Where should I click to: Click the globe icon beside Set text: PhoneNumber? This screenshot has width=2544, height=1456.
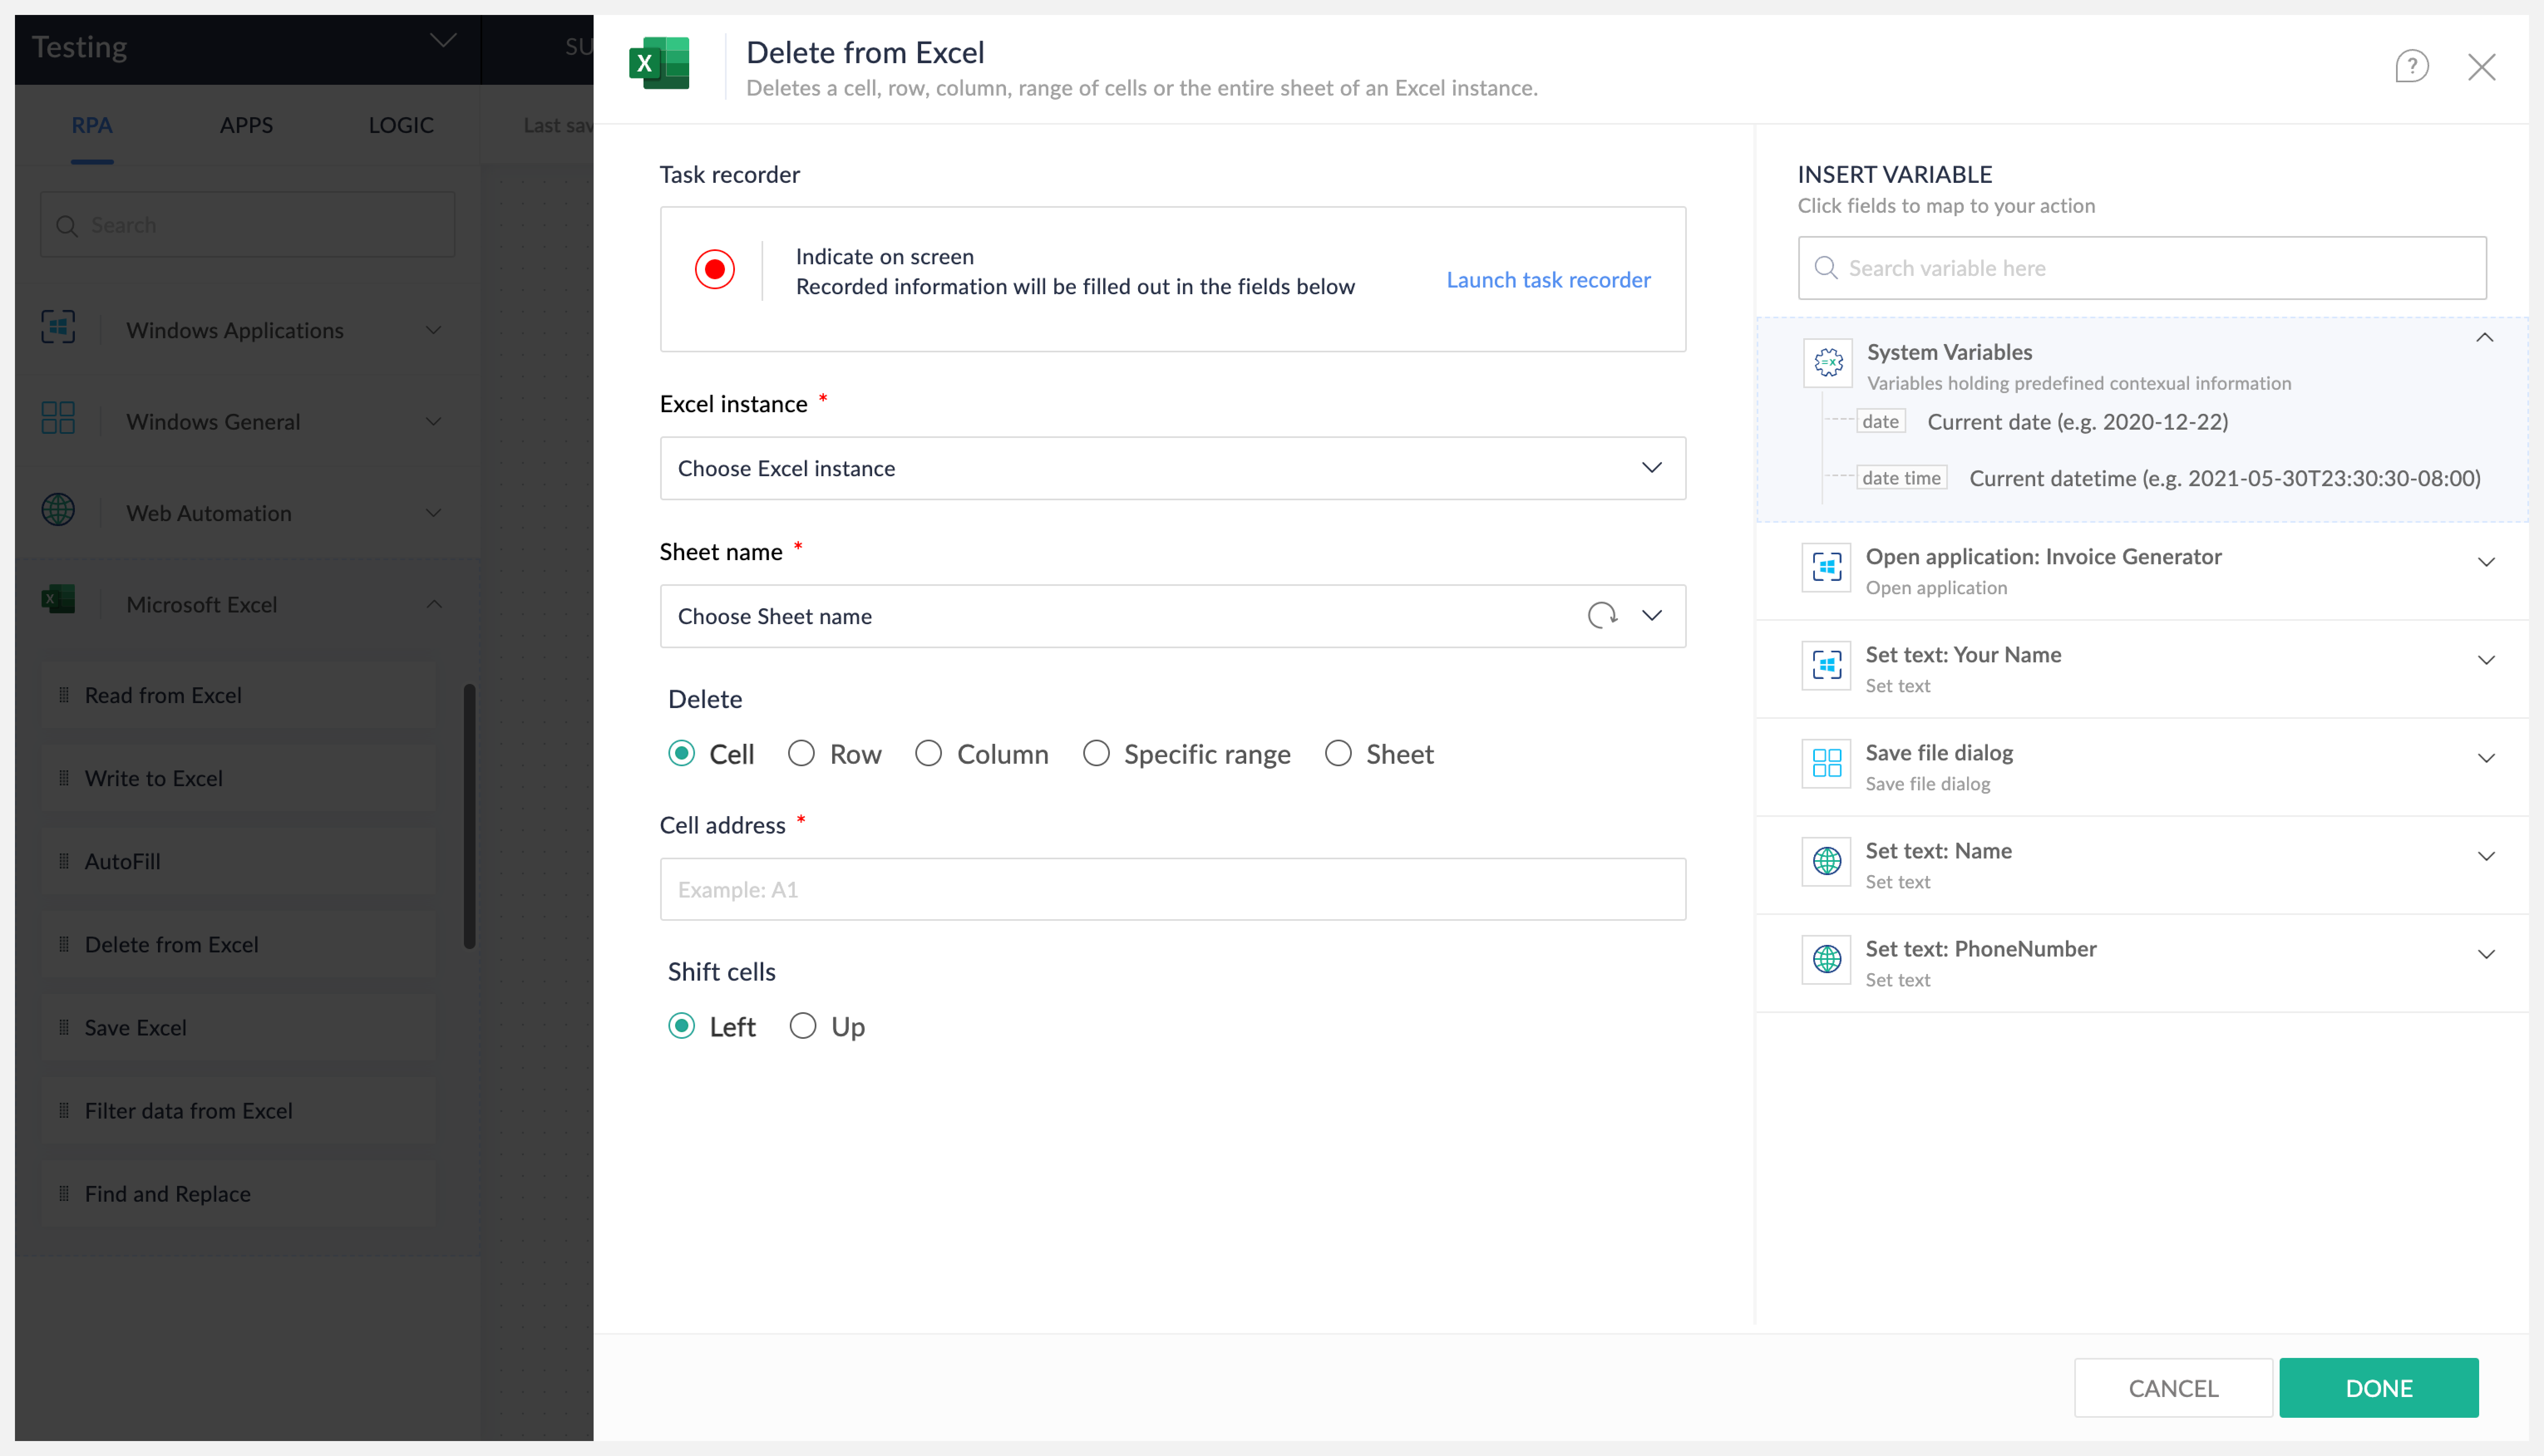pyautogui.click(x=1826, y=960)
